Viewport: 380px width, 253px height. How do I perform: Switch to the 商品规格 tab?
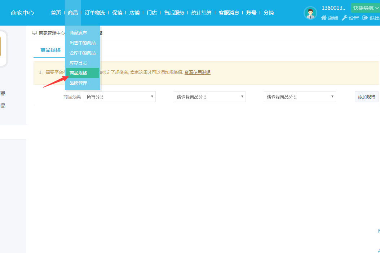(50, 50)
